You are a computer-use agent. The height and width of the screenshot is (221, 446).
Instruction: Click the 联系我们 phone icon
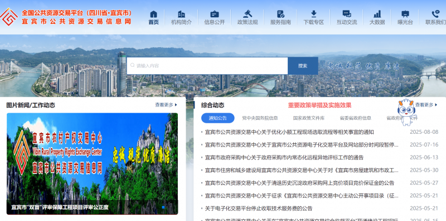435,14
